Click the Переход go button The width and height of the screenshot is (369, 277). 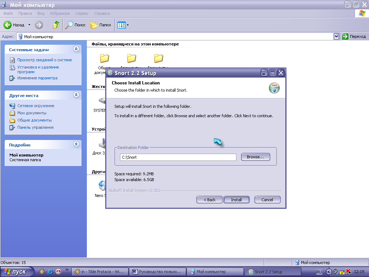[x=354, y=36]
